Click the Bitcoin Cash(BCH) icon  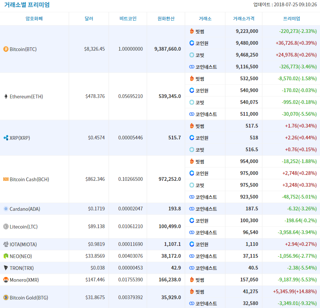pos(6,179)
